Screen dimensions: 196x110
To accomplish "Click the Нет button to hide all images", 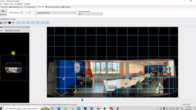I will 12,23.
